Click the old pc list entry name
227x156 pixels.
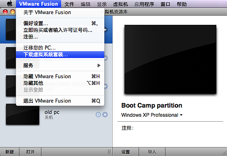pyautogui.click(x=52, y=112)
